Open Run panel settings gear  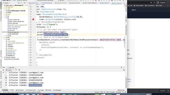pos(121,68)
